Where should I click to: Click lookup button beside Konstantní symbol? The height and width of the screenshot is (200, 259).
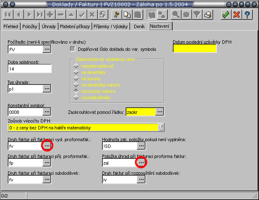[47, 112]
